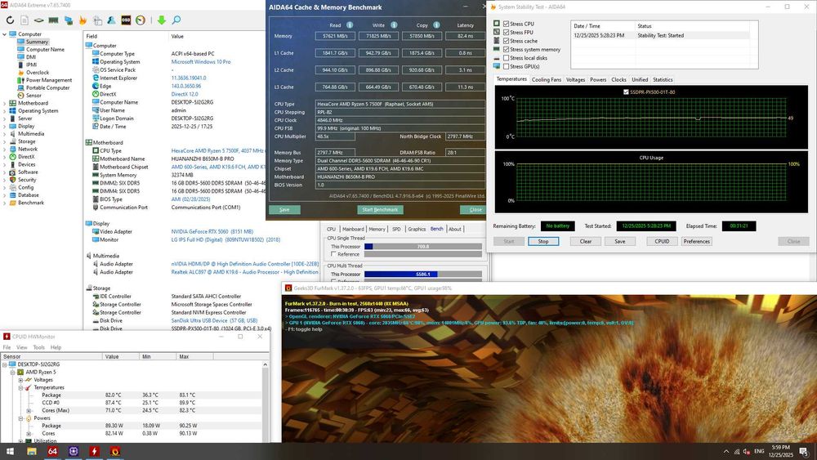Image resolution: width=817 pixels, height=460 pixels.
Task: Collapse Powers node in HWMonitor
Action: coord(21,418)
